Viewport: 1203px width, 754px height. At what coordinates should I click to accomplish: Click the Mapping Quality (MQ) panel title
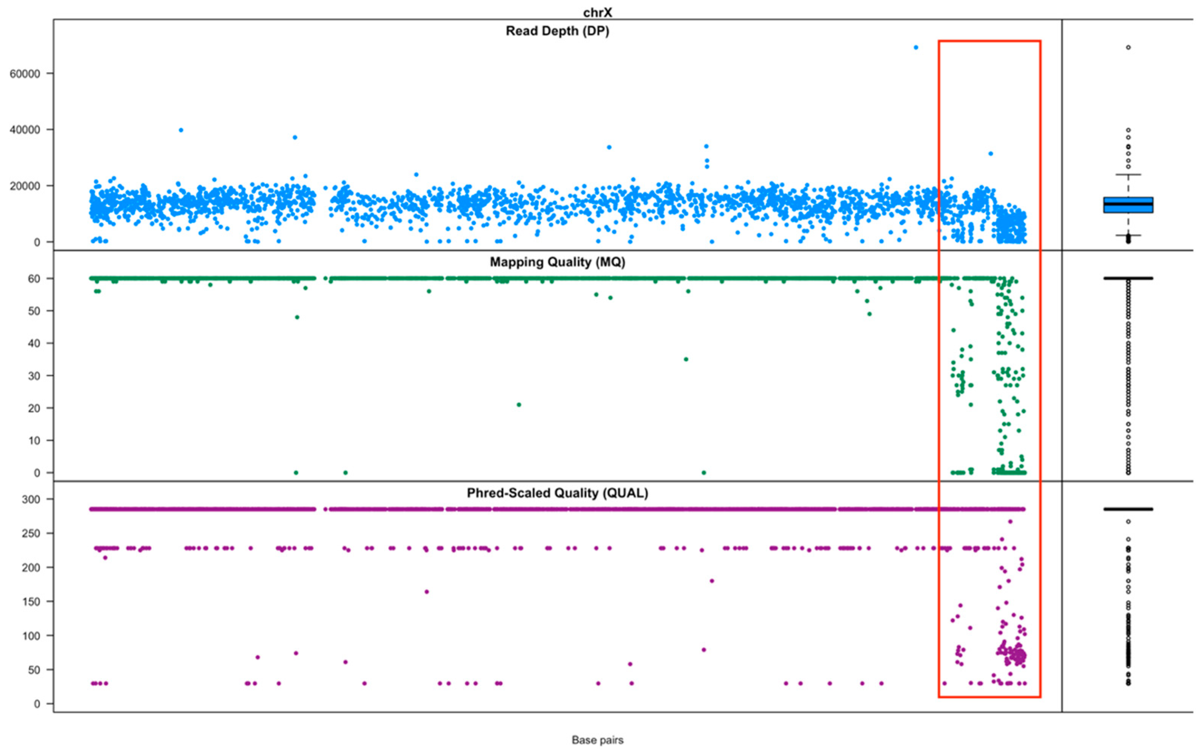(x=557, y=262)
